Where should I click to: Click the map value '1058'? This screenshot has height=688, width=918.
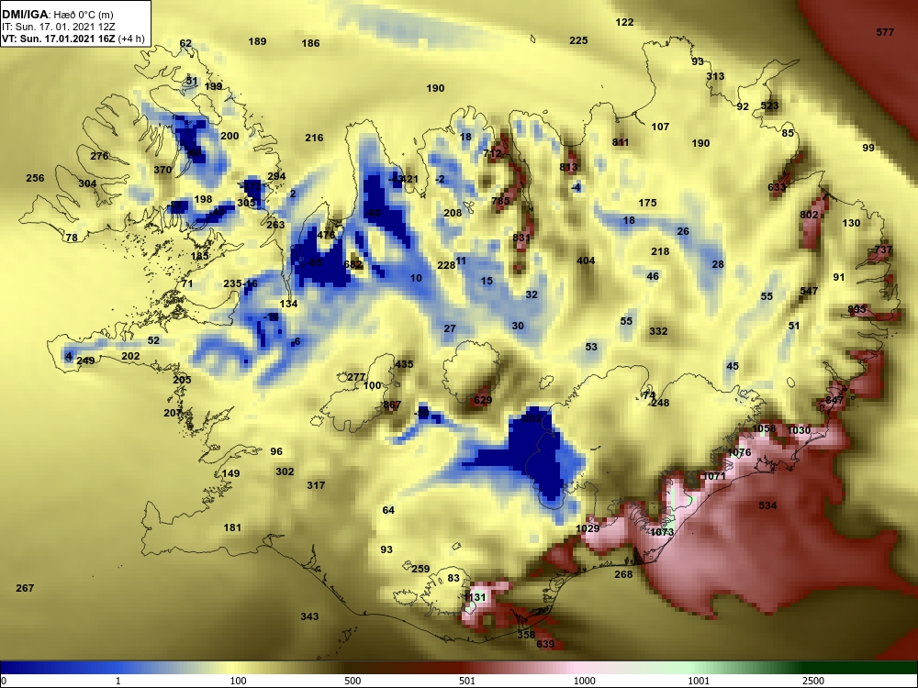point(764,428)
